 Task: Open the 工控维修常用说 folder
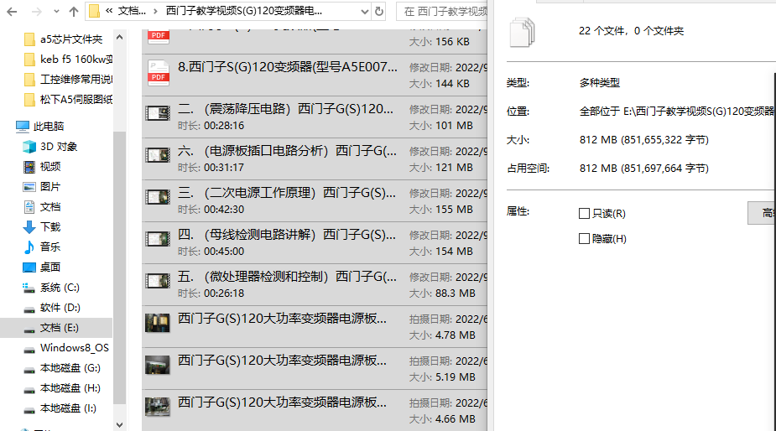point(68,79)
